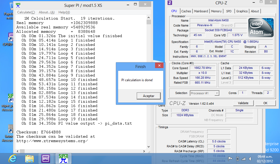The height and width of the screenshot is (164, 280).
Task: Click the DDR3 type value in memory window
Action: click(x=185, y=110)
